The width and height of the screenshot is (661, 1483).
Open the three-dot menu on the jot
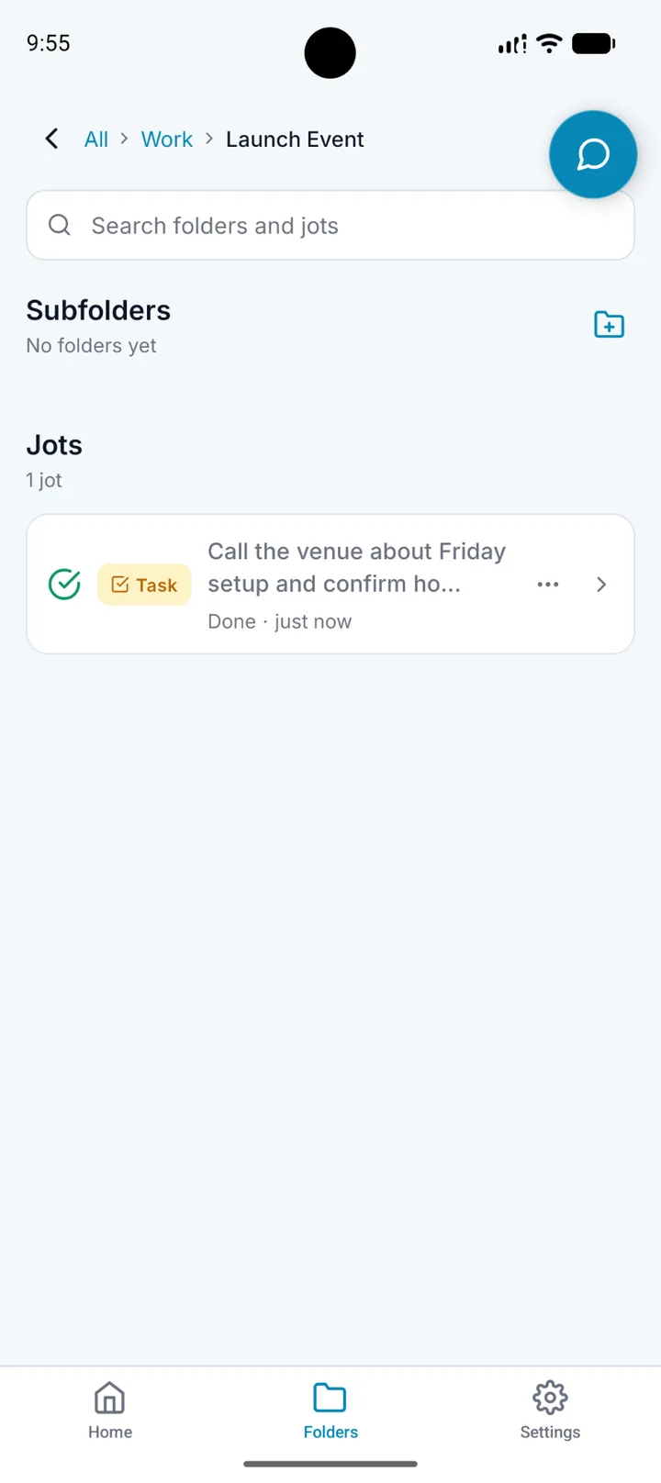coord(548,585)
